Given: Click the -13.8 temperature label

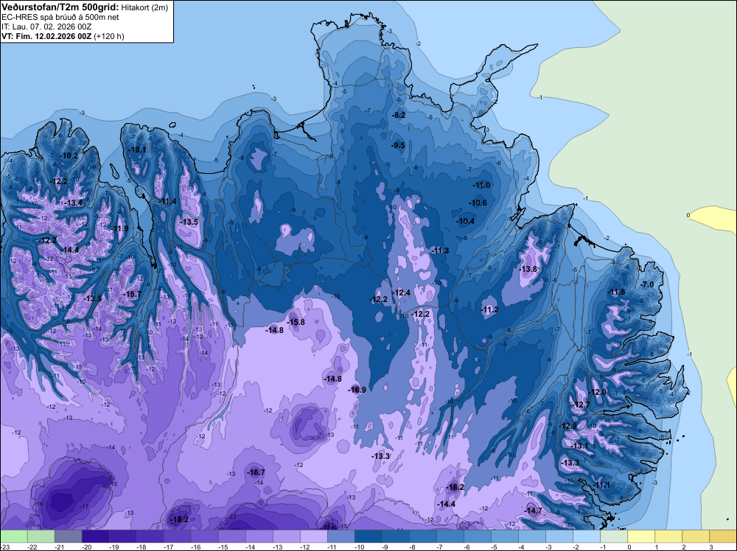Looking at the screenshot, I should (528, 269).
